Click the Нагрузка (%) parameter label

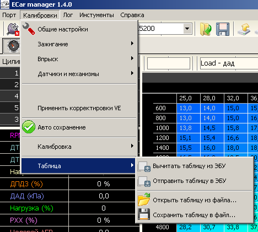31,208
